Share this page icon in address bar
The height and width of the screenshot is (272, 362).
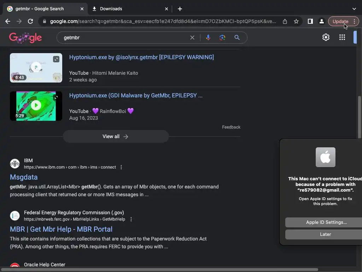point(285,21)
